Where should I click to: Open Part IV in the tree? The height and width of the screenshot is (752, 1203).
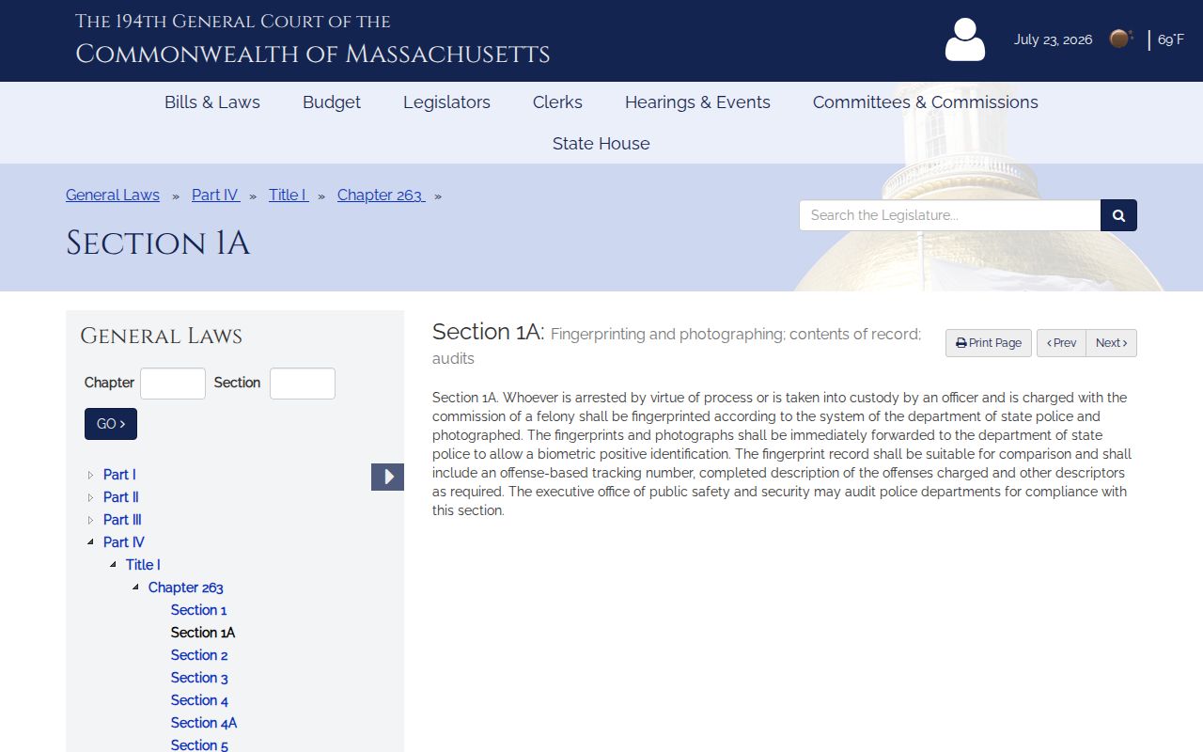(124, 542)
